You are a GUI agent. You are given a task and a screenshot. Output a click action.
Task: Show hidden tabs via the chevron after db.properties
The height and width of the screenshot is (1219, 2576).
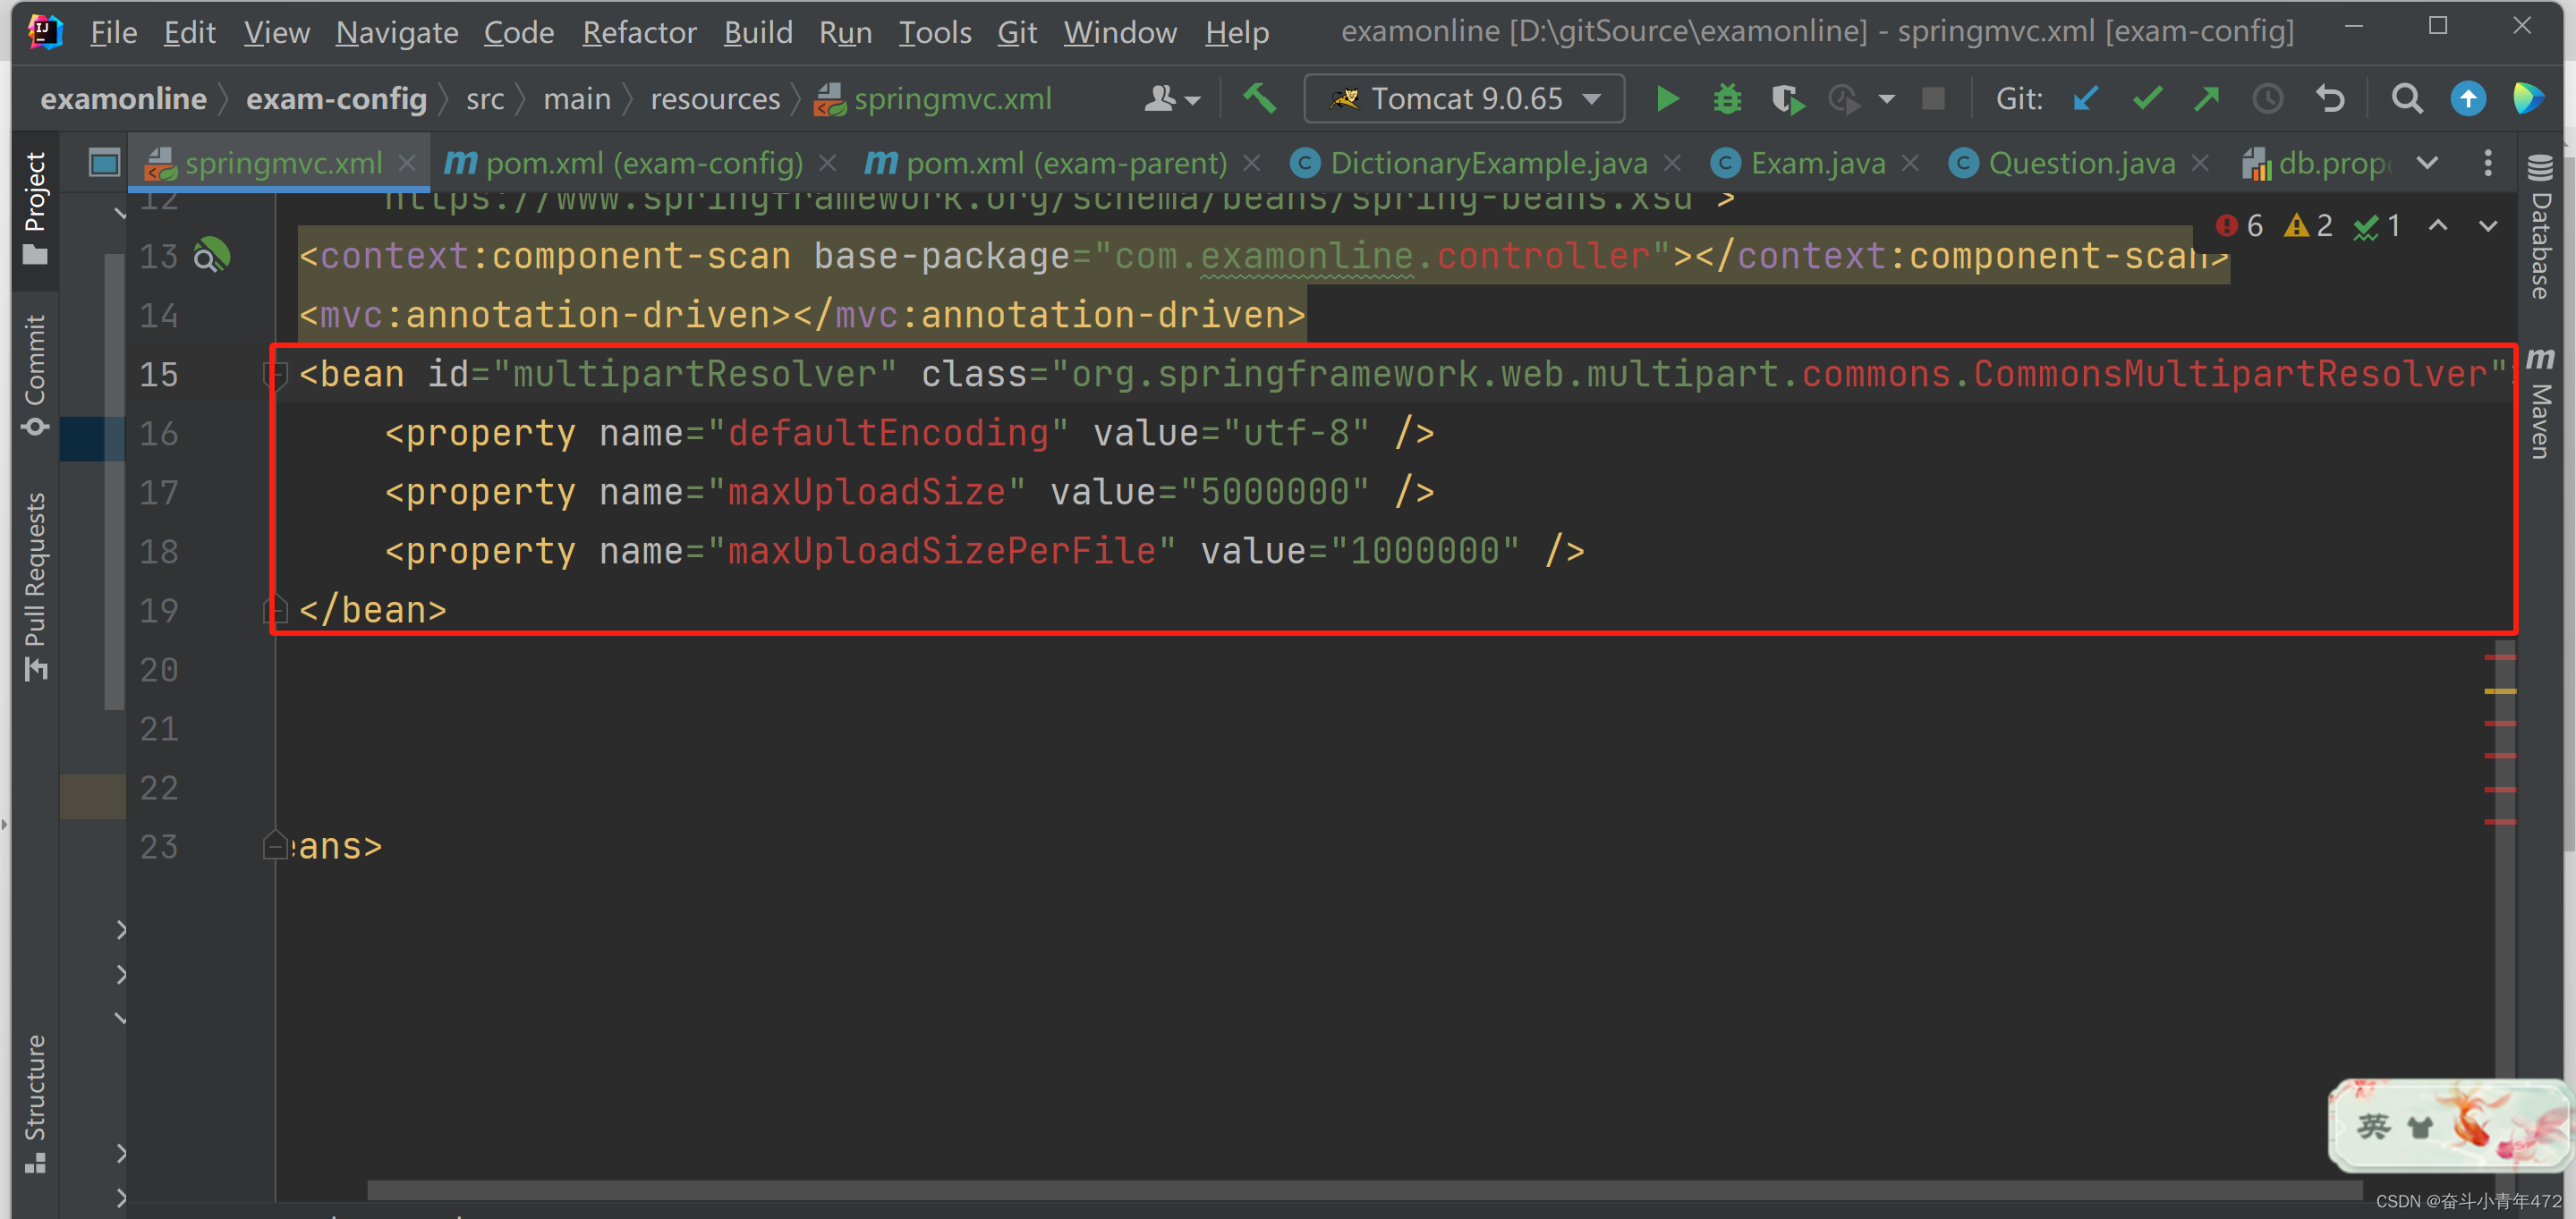[2427, 162]
